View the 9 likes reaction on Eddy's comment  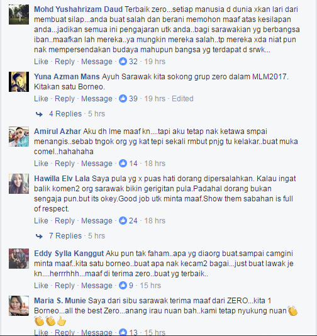123,285
